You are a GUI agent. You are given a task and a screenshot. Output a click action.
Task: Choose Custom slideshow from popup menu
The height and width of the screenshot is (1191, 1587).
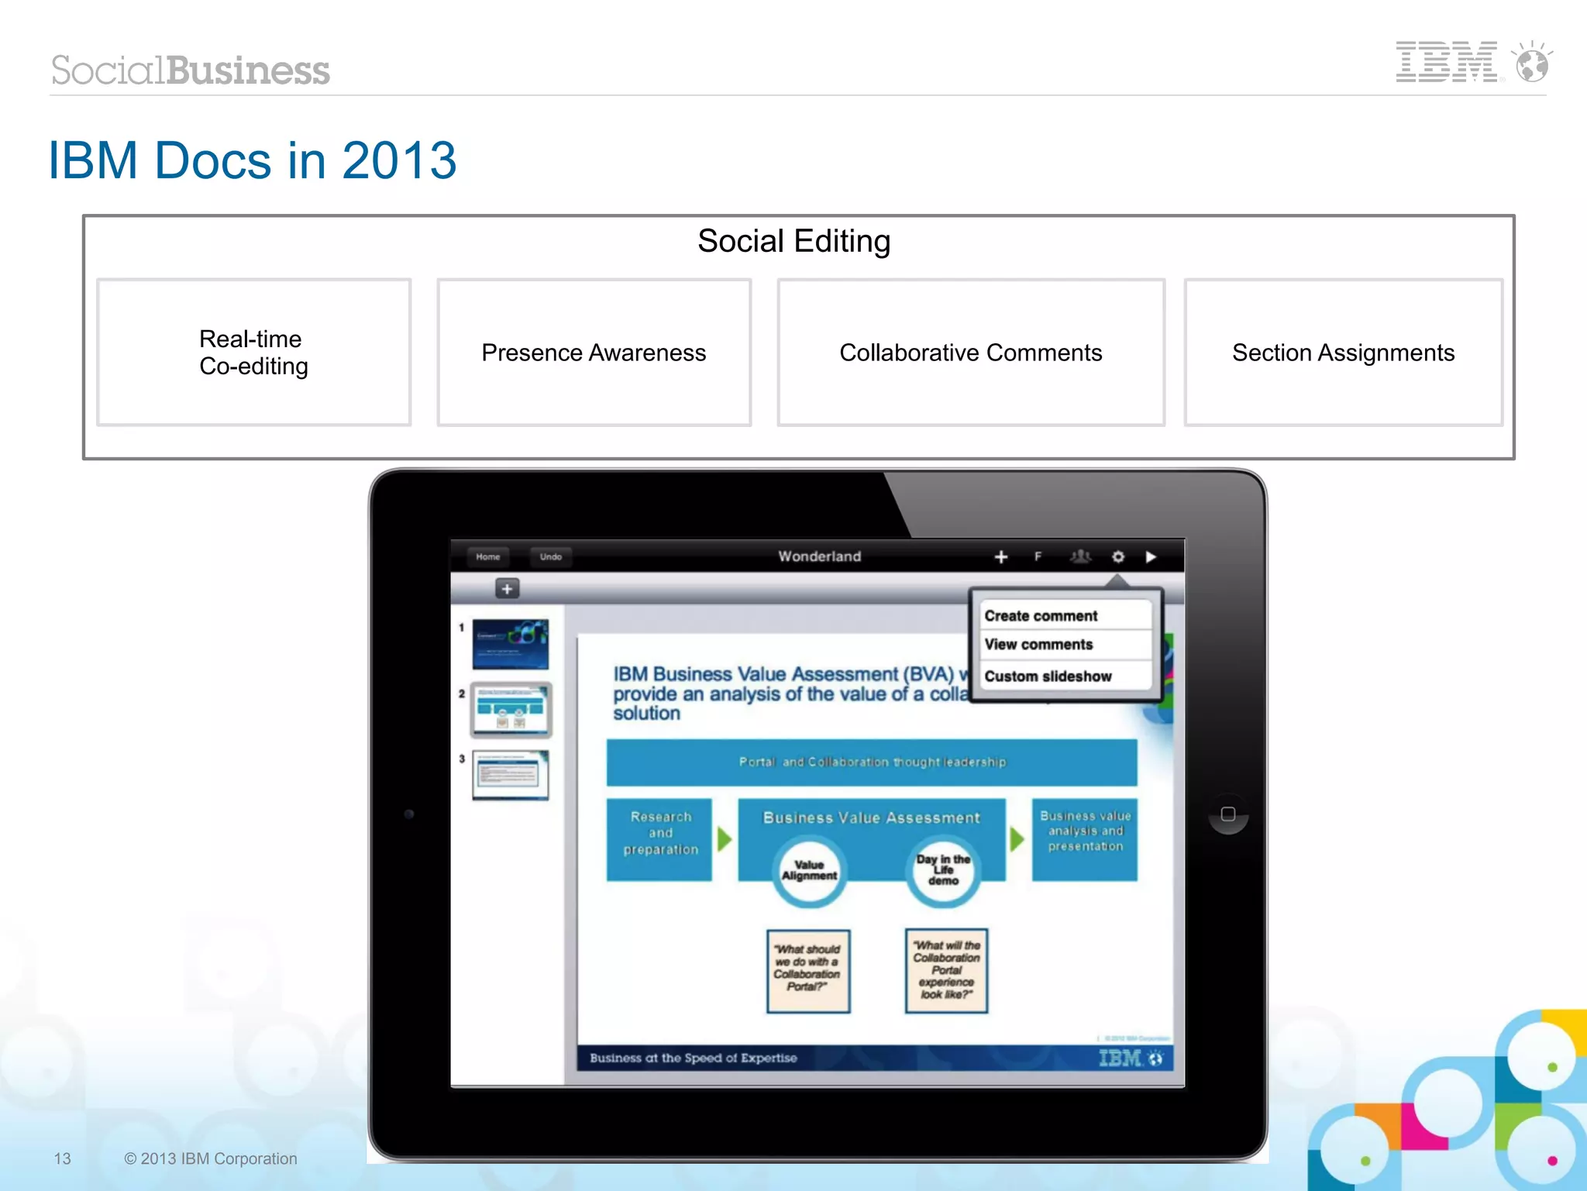tap(1064, 676)
